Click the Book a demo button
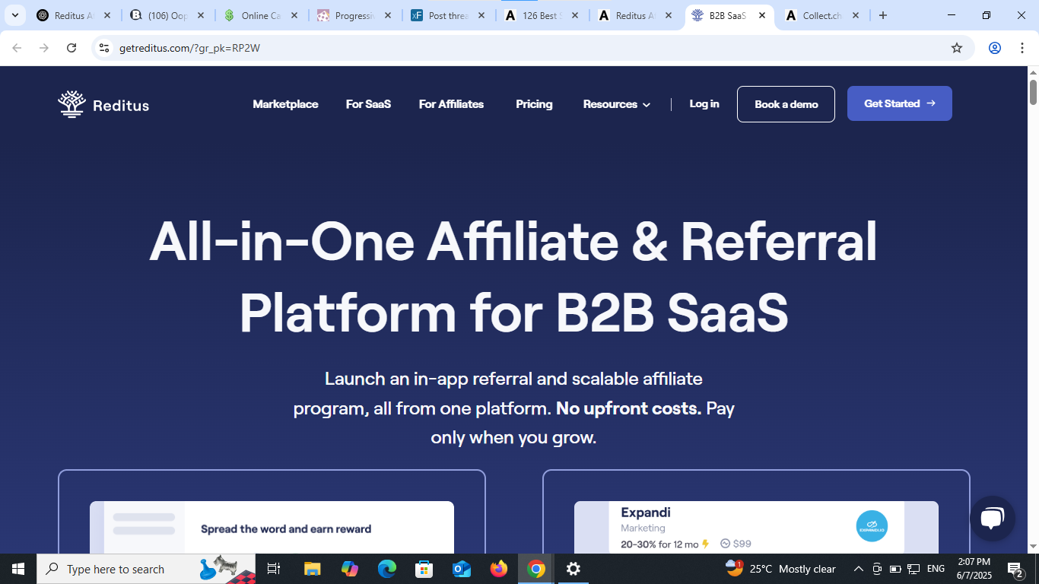Viewport: 1039px width, 584px height. pyautogui.click(x=786, y=104)
